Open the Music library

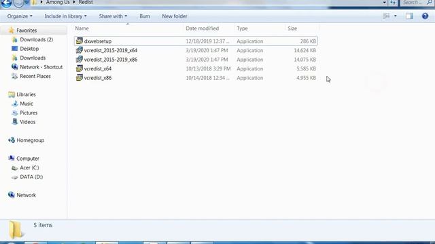[x=27, y=104]
